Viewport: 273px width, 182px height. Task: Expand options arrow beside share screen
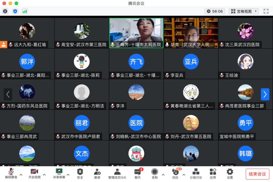pos(68,174)
